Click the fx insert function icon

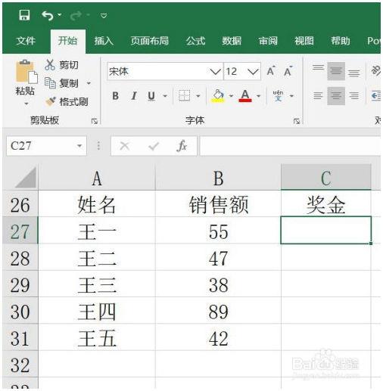(x=182, y=146)
